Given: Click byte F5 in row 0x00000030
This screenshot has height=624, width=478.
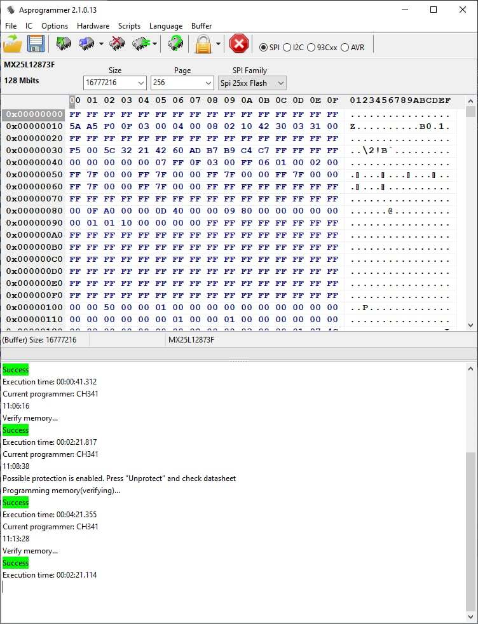Looking at the screenshot, I should tap(75, 151).
